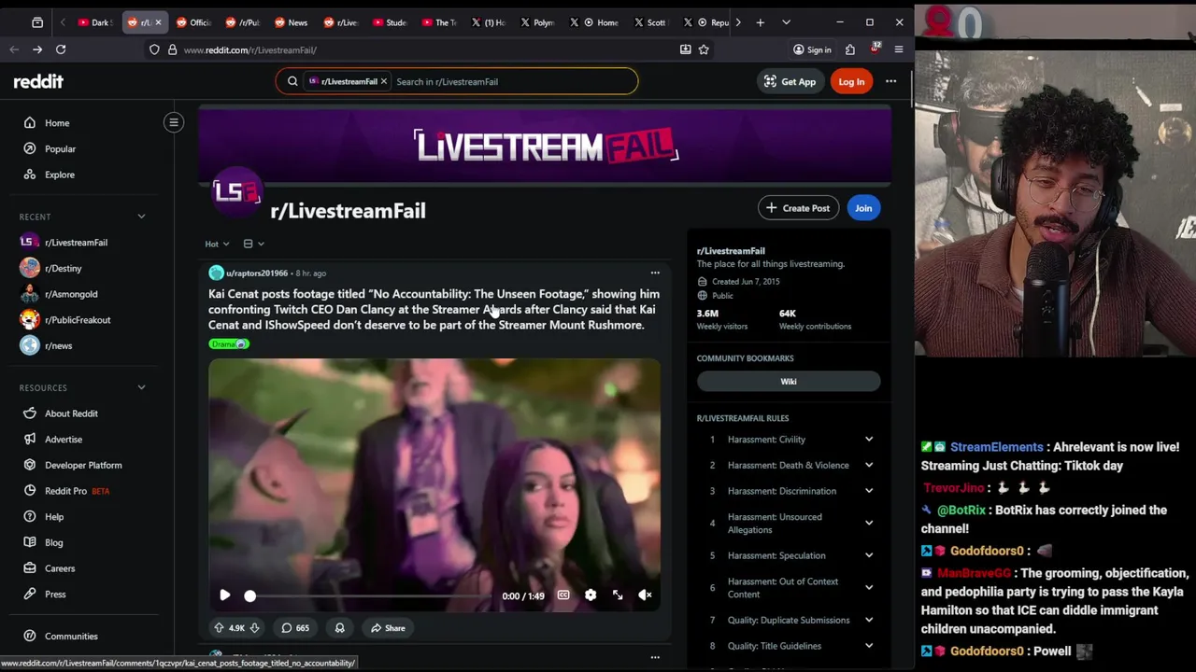Open r/news from recent communities
This screenshot has height=672, width=1196.
coord(58,346)
